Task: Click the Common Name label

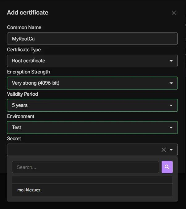Action: click(24, 27)
